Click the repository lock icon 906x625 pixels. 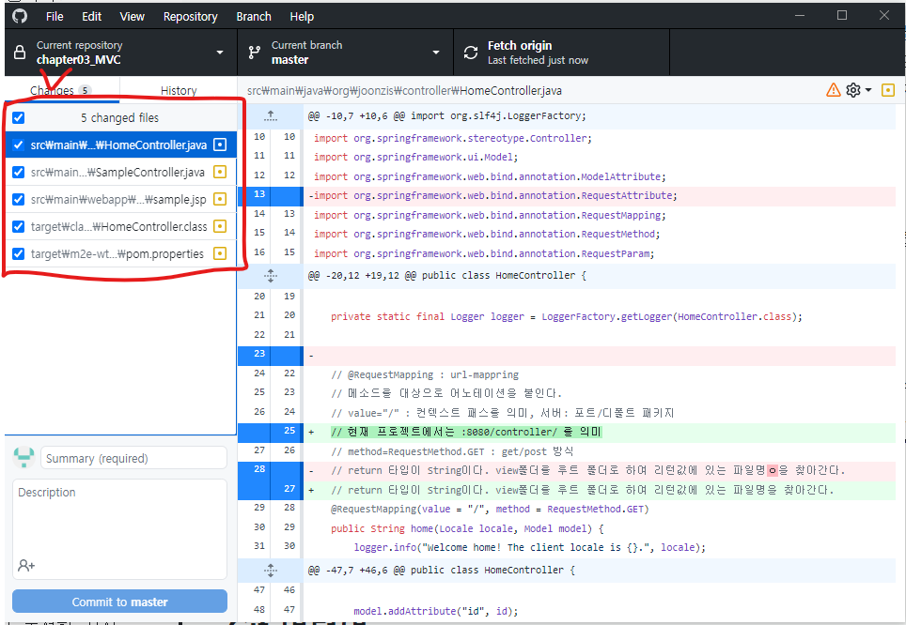pos(20,53)
